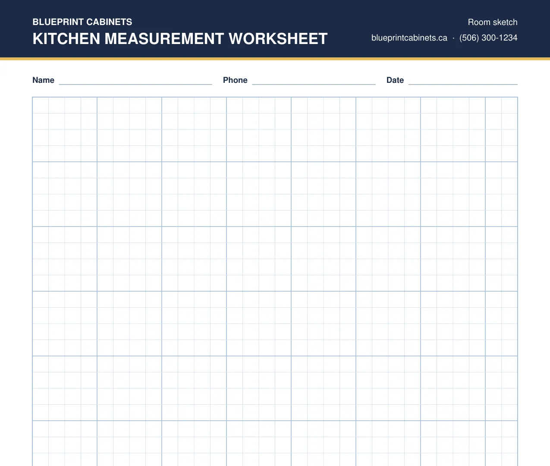Click the BLUEPRINT CABINETS heading

82,22
